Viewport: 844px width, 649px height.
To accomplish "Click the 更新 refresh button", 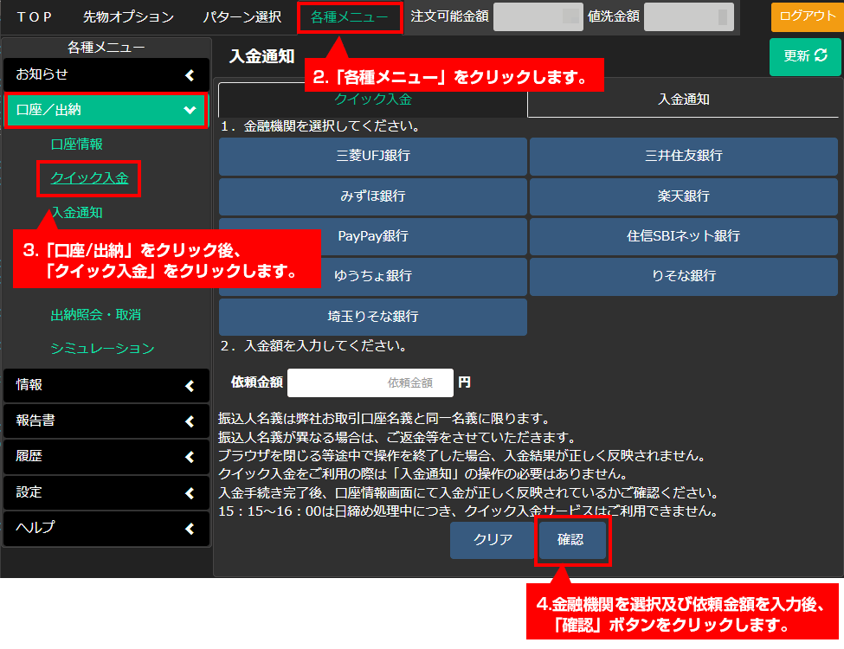I will pyautogui.click(x=805, y=56).
